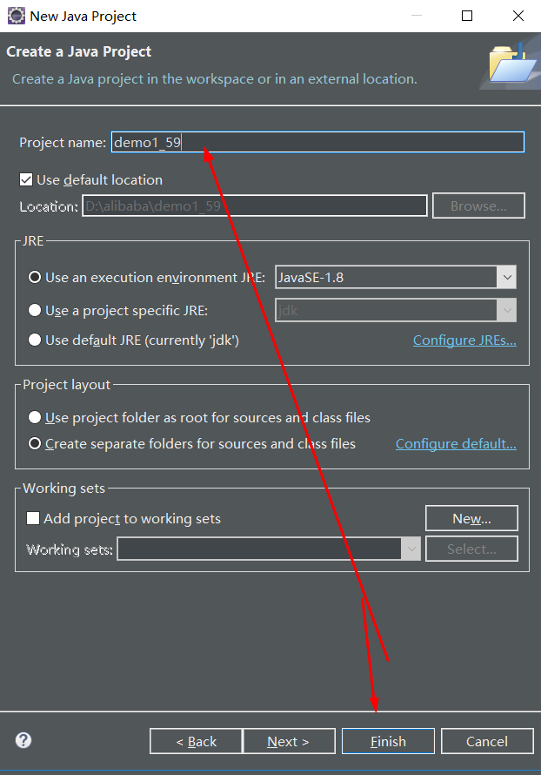Choose Create separate folders for sources option
The width and height of the screenshot is (541, 775).
coord(35,443)
